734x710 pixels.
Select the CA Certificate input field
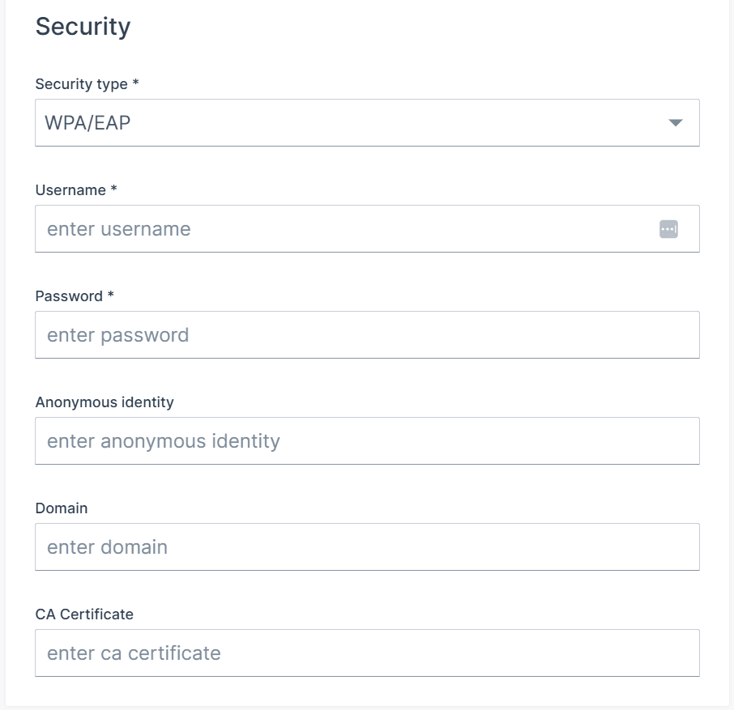pyautogui.click(x=366, y=653)
